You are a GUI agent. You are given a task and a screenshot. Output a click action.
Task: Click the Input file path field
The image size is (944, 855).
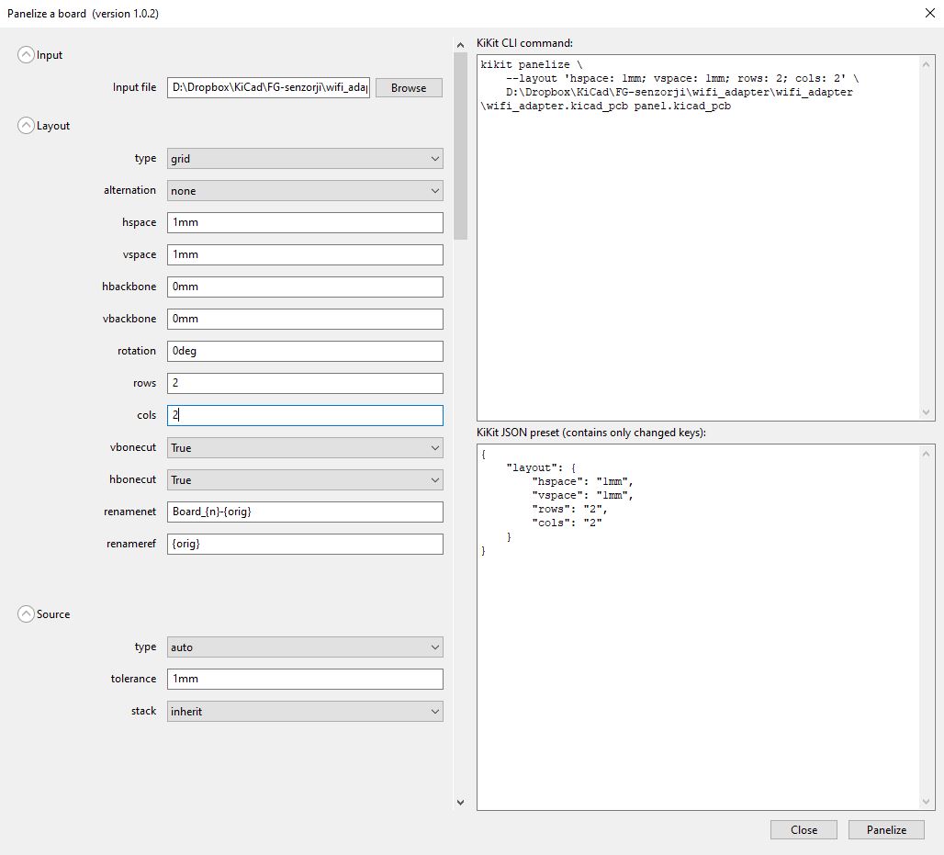tap(268, 87)
